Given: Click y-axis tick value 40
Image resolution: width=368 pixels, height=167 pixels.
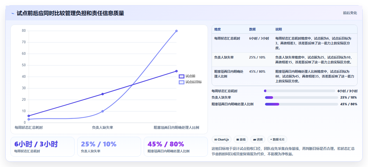Looking at the screenshot, I should pos(24,77).
